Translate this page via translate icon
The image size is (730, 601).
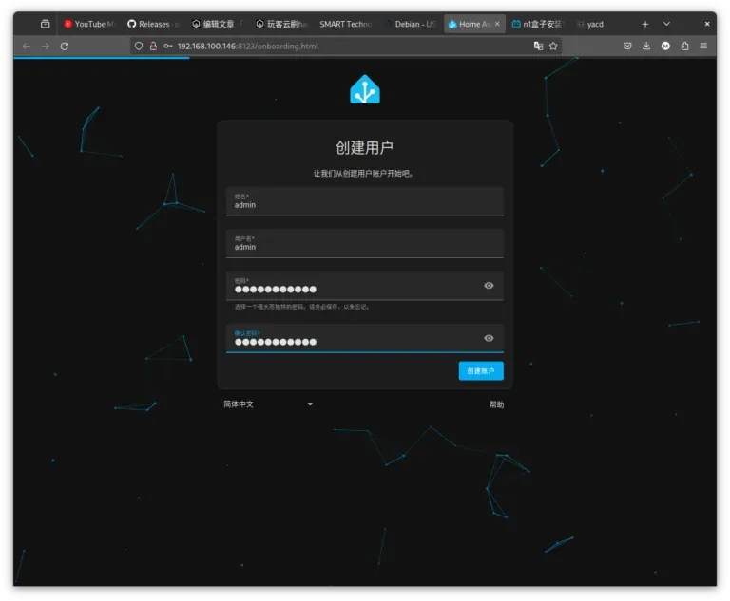[538, 47]
